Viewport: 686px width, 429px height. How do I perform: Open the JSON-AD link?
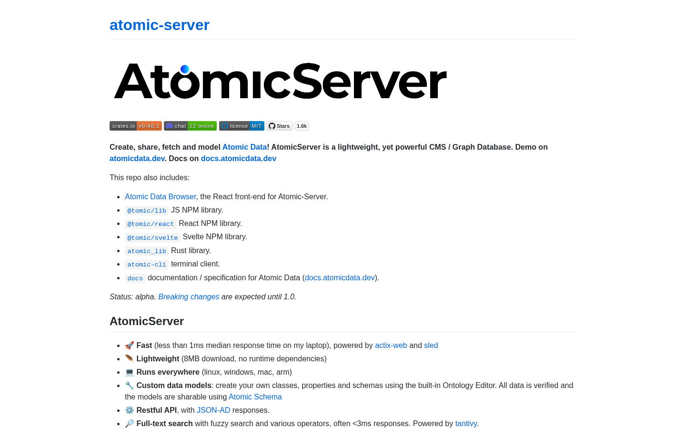click(213, 410)
